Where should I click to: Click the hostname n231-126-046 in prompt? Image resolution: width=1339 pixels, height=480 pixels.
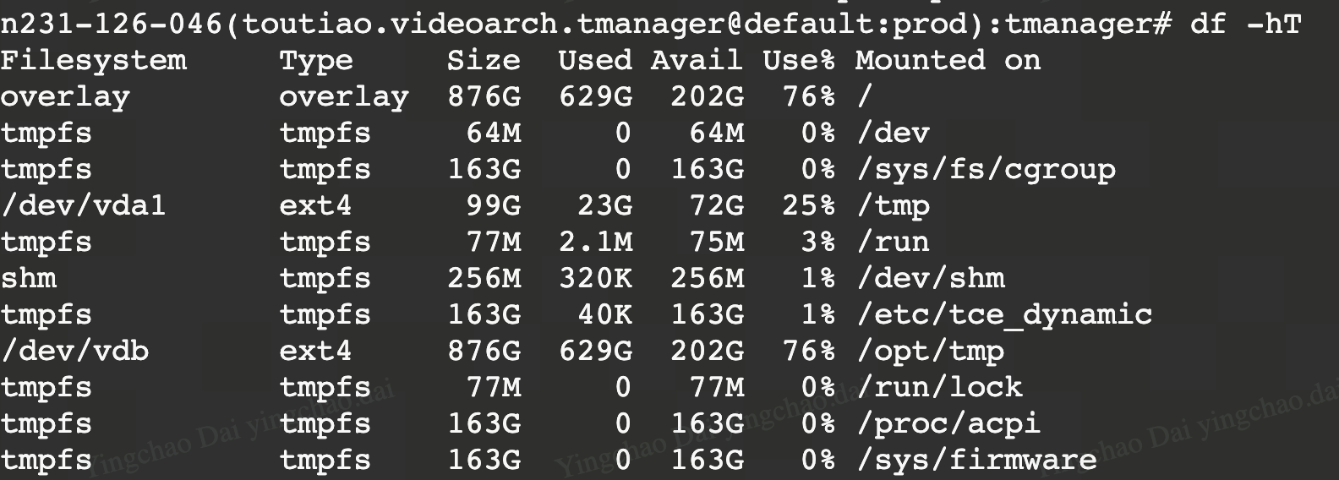coord(112,24)
